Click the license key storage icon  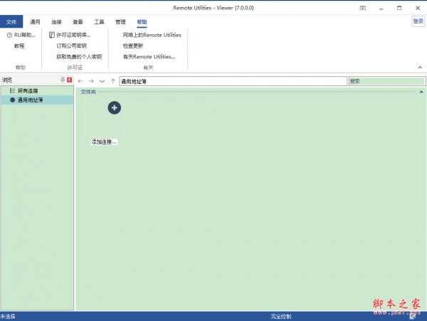point(51,35)
